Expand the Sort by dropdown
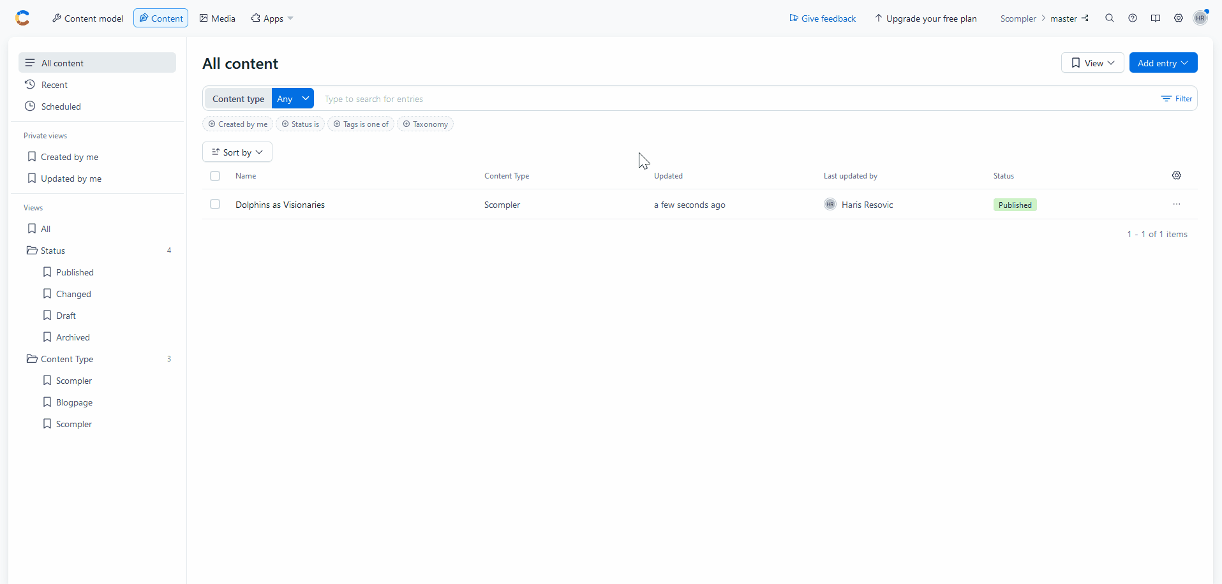 (x=237, y=152)
